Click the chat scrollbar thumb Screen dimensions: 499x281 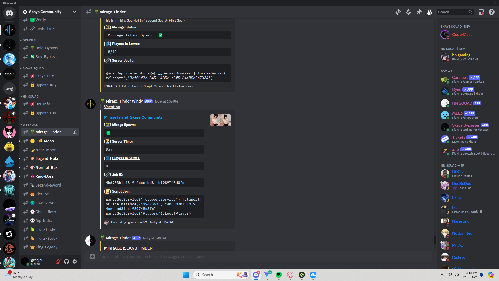pyautogui.click(x=434, y=240)
